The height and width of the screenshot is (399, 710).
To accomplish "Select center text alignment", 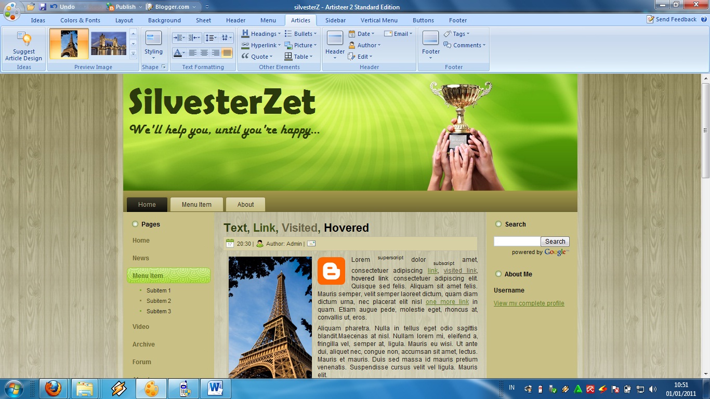I will [204, 52].
